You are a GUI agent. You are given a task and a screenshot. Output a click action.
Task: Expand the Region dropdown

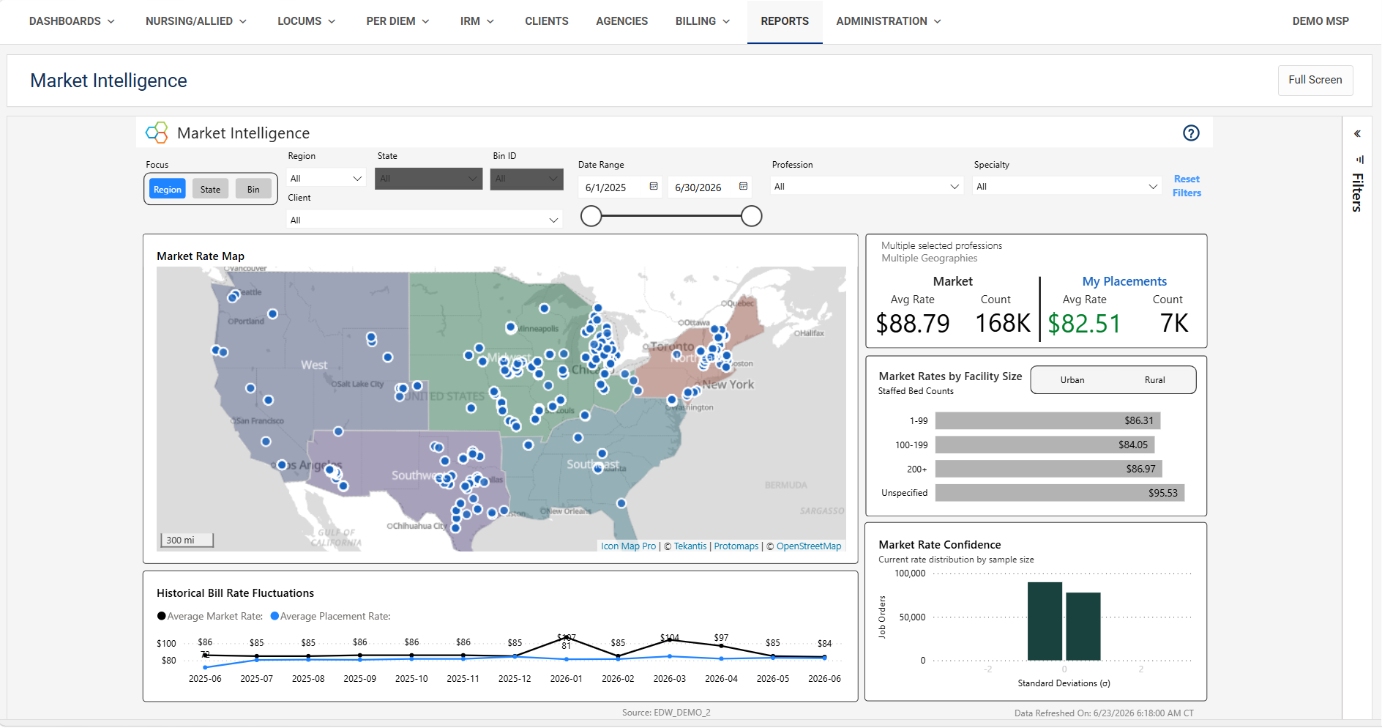click(326, 178)
